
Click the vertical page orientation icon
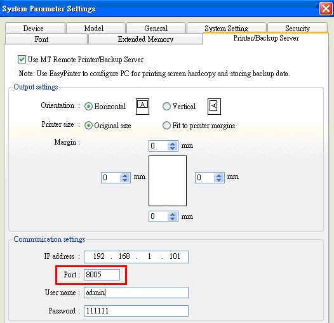(214, 107)
